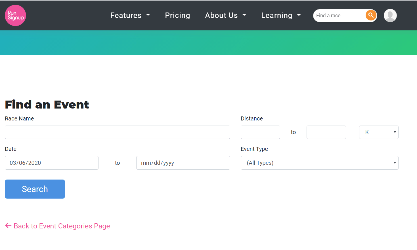Expand the About Us dropdown
Image resolution: width=417 pixels, height=250 pixels.
225,15
